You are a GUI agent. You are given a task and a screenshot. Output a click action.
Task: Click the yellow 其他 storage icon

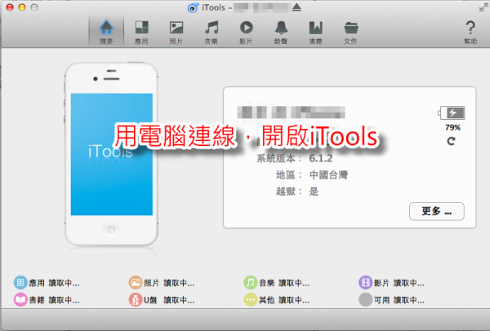click(x=251, y=300)
